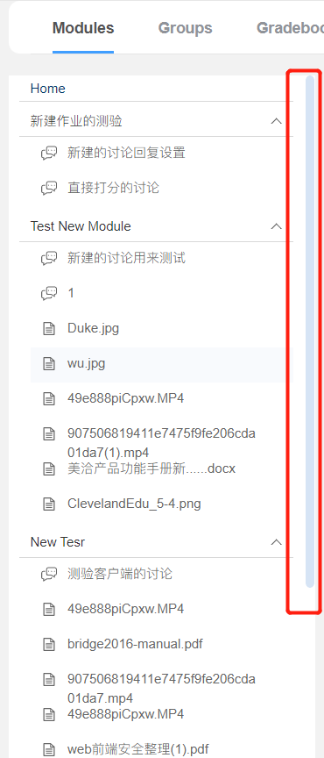Click the discussion icon beside 测验客户端的讨论
The width and height of the screenshot is (324, 758).
click(x=49, y=575)
